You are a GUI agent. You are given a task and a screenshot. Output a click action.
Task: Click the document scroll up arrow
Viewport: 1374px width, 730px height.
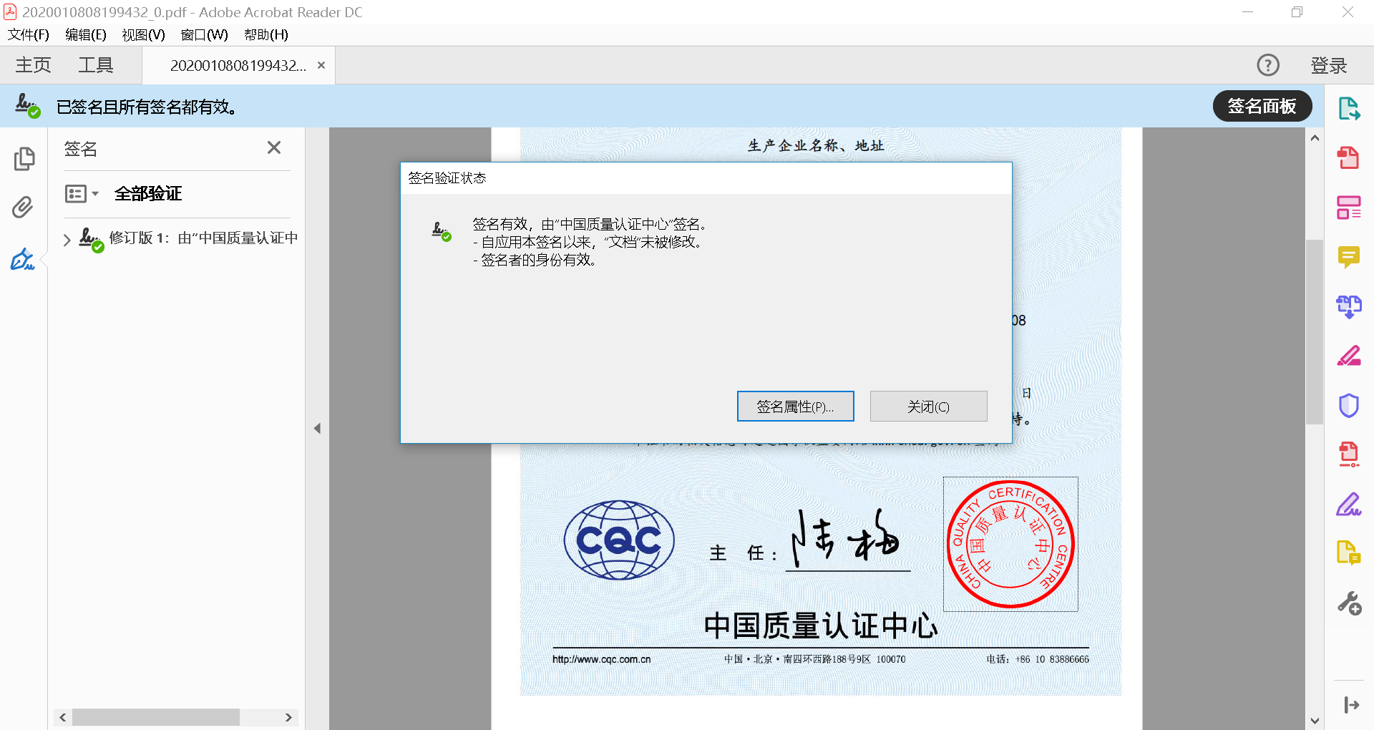[x=1315, y=138]
